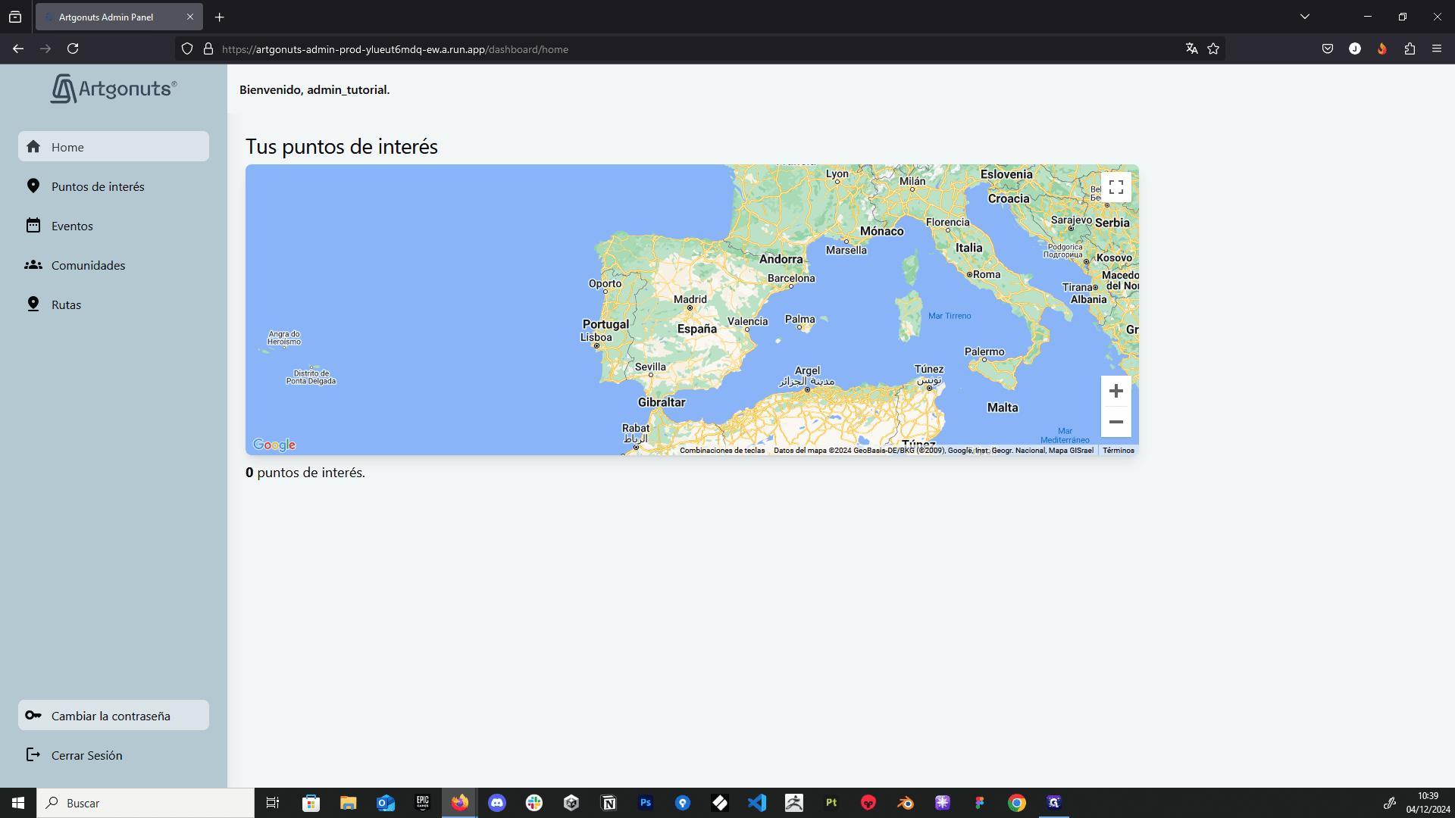1455x818 pixels.
Task: Zoom out on the map
Action: point(1116,422)
